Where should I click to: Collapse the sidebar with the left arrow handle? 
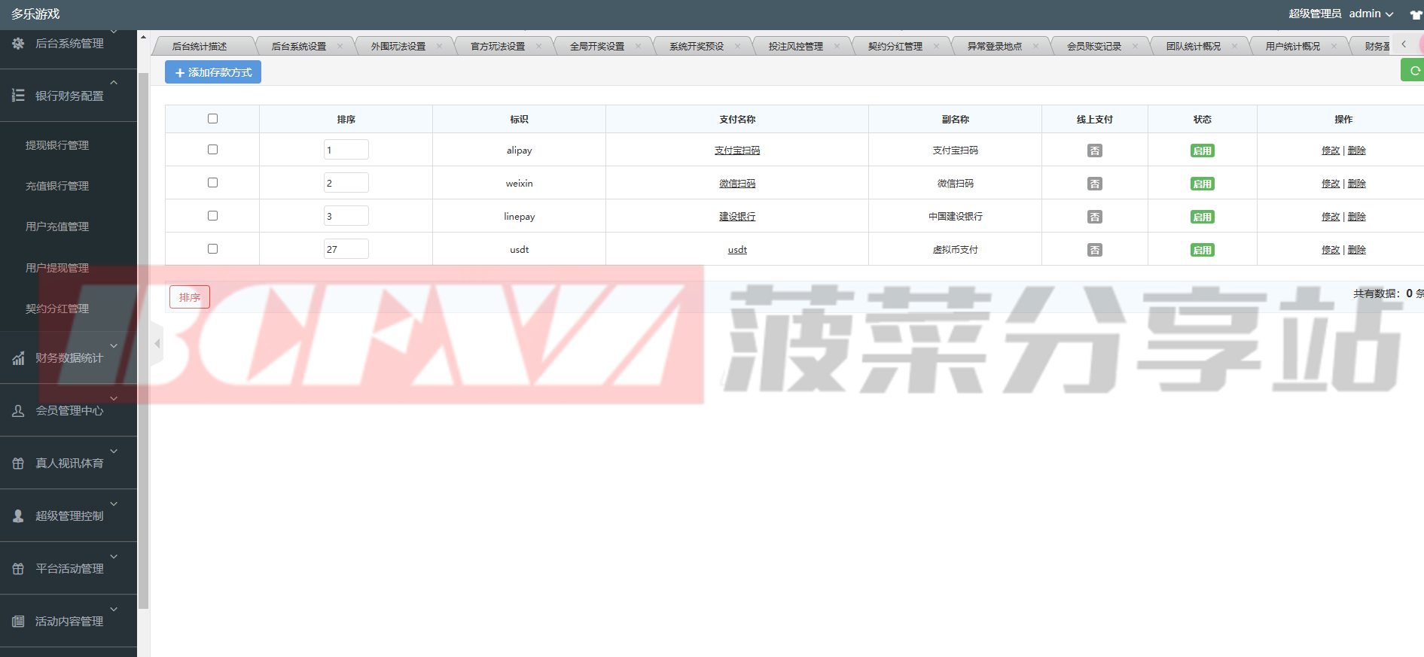[157, 344]
